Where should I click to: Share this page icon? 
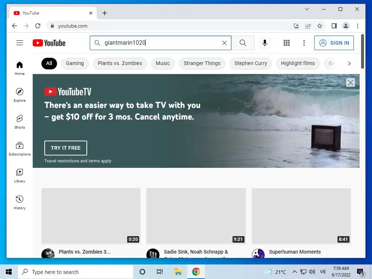(308, 26)
